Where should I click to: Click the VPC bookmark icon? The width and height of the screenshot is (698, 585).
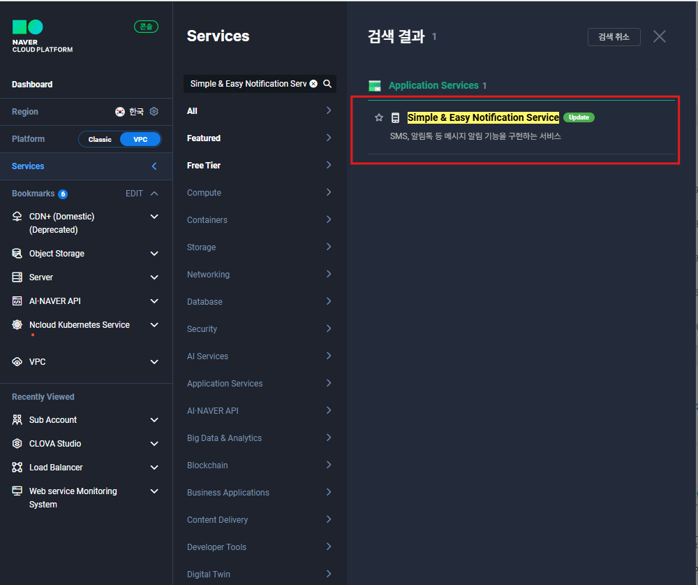pyautogui.click(x=17, y=361)
